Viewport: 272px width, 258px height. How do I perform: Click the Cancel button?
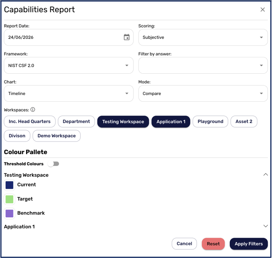click(x=184, y=244)
